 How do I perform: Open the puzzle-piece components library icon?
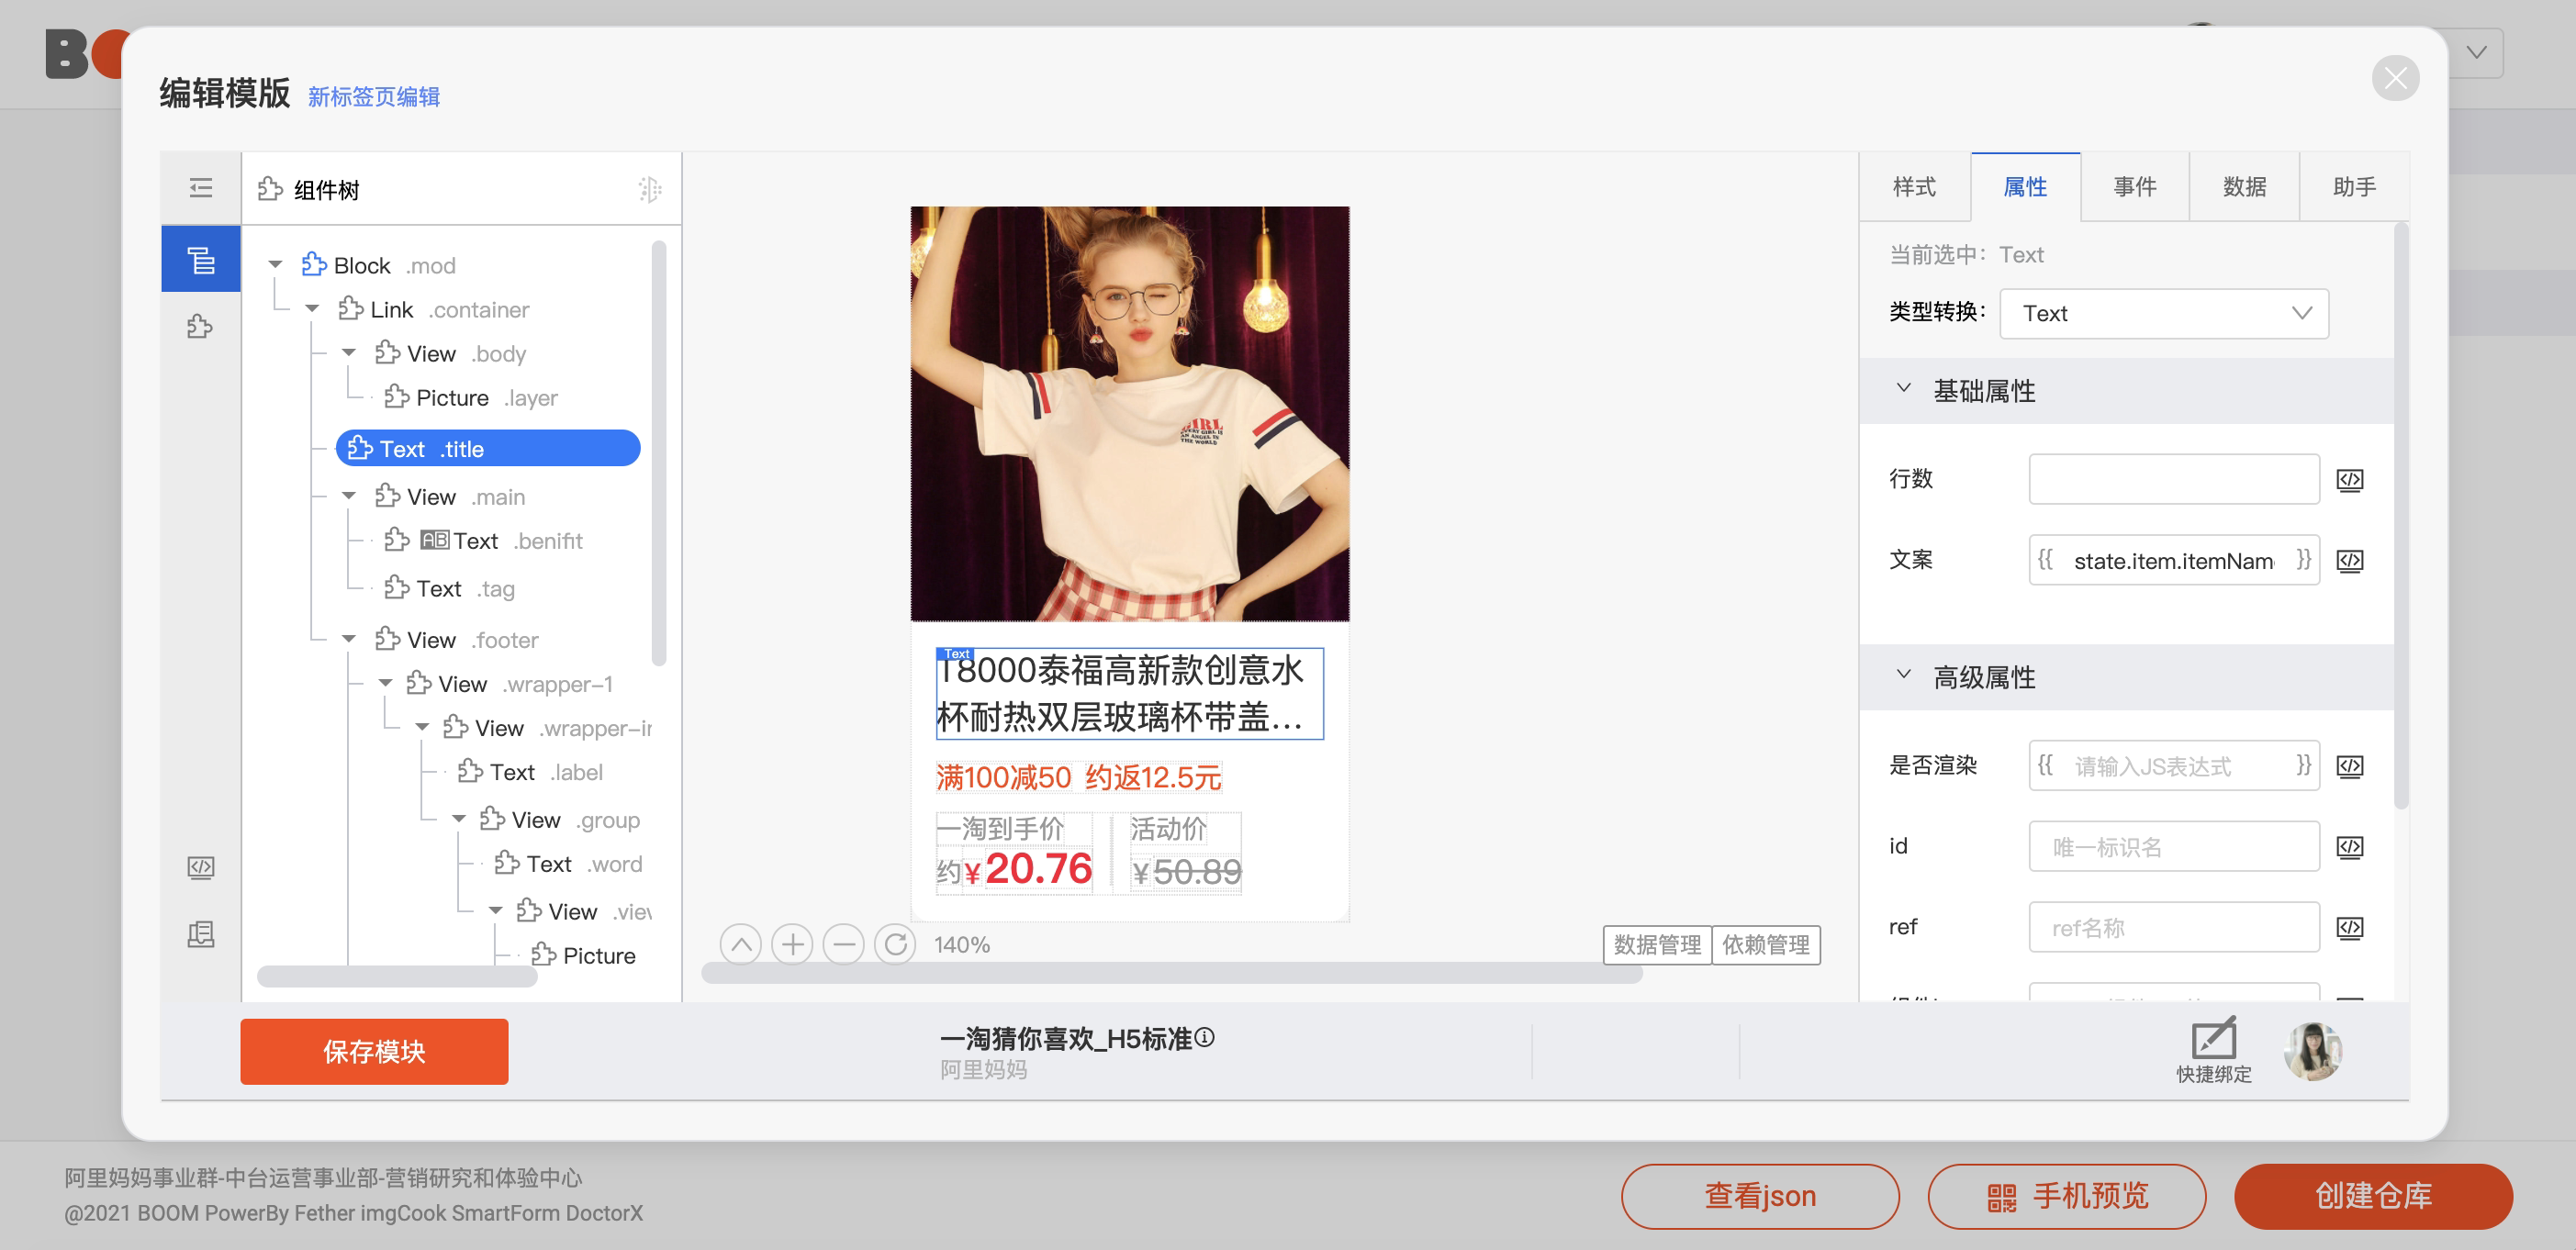point(200,326)
